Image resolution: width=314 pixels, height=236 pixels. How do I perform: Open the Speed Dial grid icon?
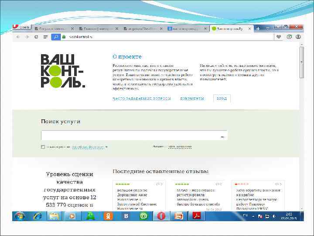coord(46,37)
